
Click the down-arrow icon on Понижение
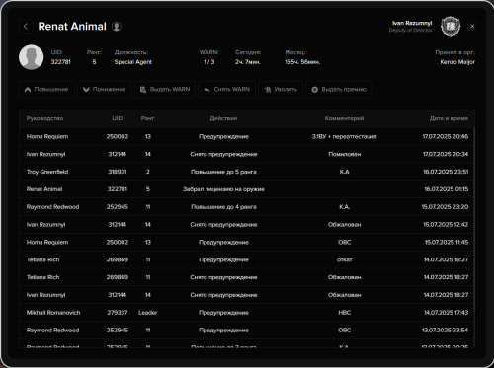[x=86, y=90]
